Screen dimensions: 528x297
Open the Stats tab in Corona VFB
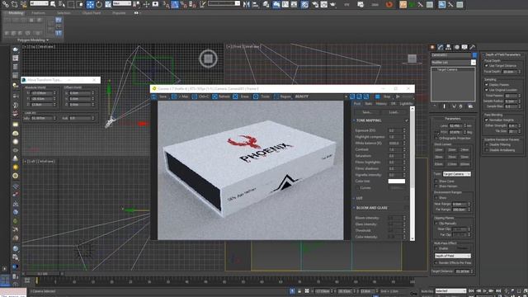coord(369,104)
